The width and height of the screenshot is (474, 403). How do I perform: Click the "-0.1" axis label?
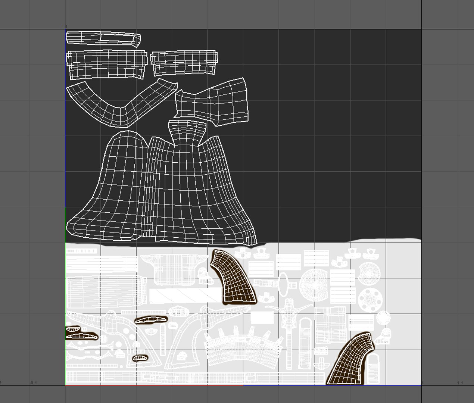pos(33,383)
